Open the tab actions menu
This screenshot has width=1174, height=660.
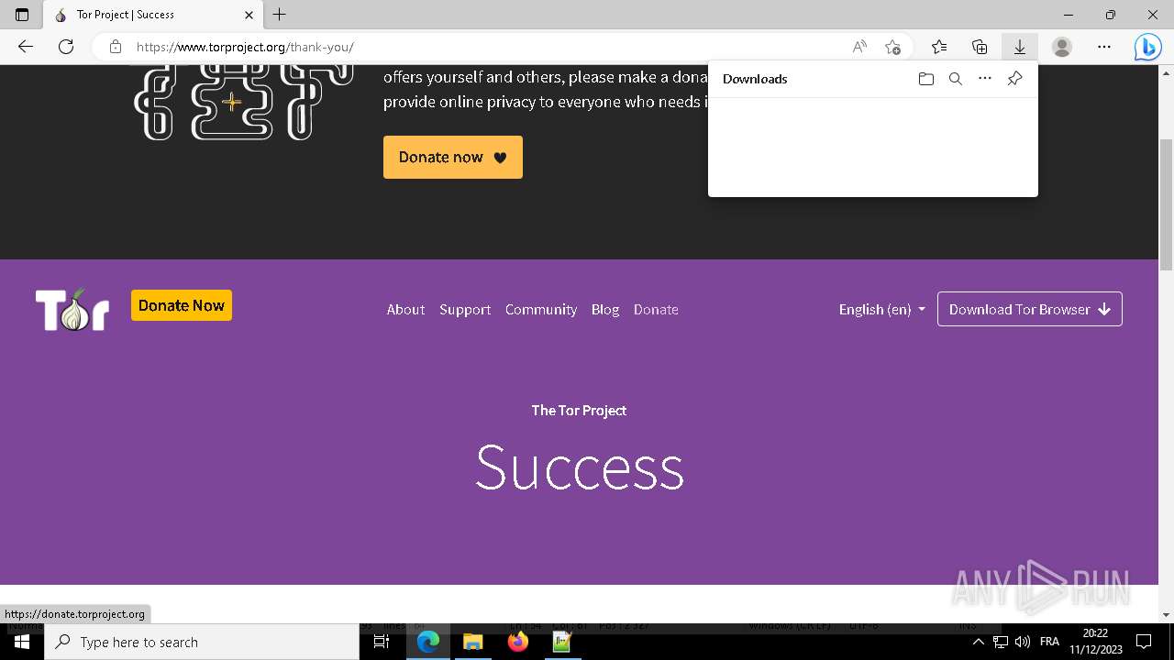coord(22,15)
